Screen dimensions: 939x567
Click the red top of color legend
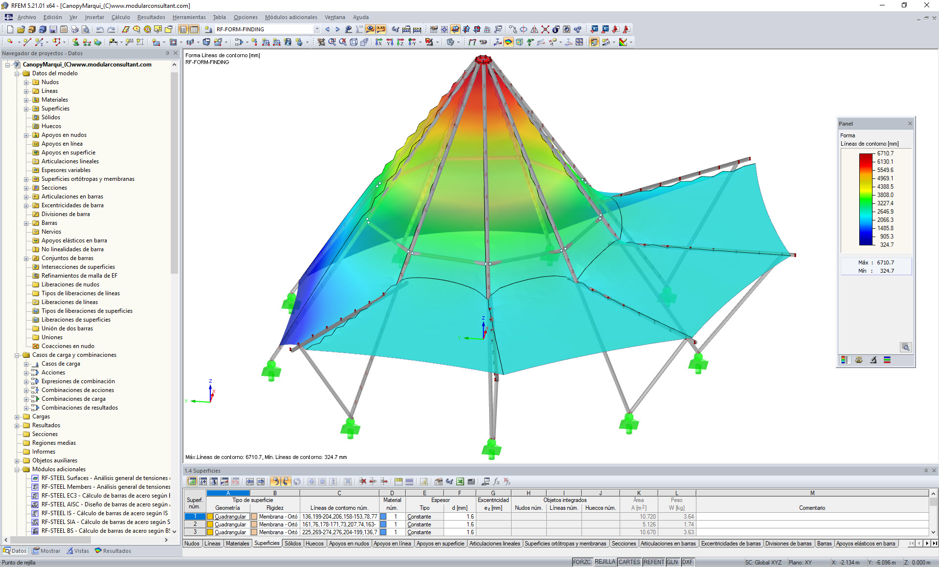(866, 156)
